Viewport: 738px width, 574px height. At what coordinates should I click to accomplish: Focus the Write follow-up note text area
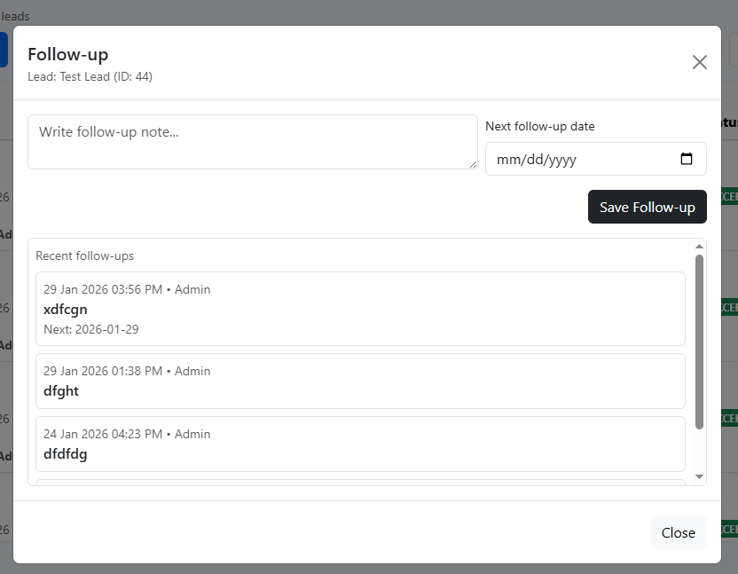point(252,142)
